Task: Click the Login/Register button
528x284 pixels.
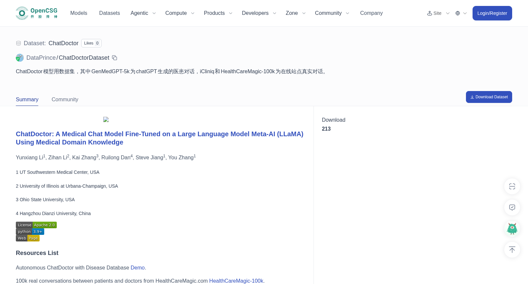Action: coord(492,13)
